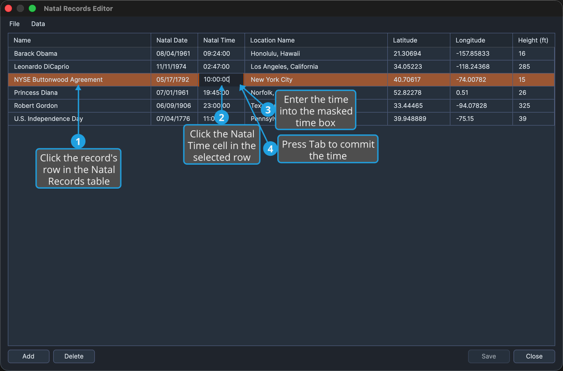Click the 05/17/1792 natal date cell
Viewport: 563px width, 371px height.
174,80
